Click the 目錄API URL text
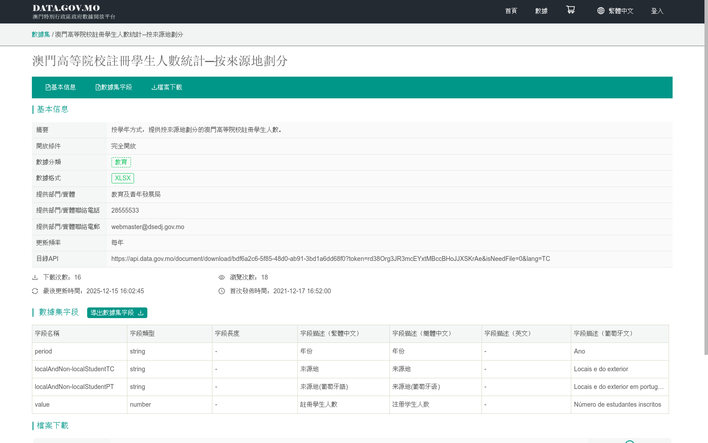The height and width of the screenshot is (443, 708). point(331,259)
